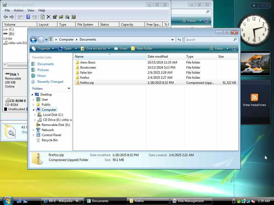This screenshot has height=205, width=274.
Task: Expand the Control Panel tree node
Action: [x=33, y=135]
